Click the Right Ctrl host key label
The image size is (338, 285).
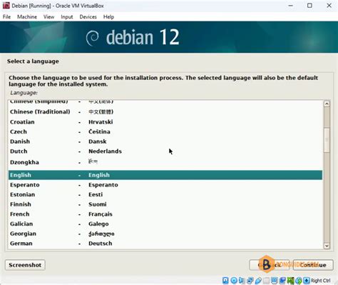coord(320,281)
